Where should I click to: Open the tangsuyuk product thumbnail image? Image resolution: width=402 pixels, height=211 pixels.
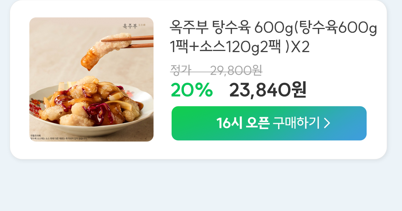tap(92, 80)
